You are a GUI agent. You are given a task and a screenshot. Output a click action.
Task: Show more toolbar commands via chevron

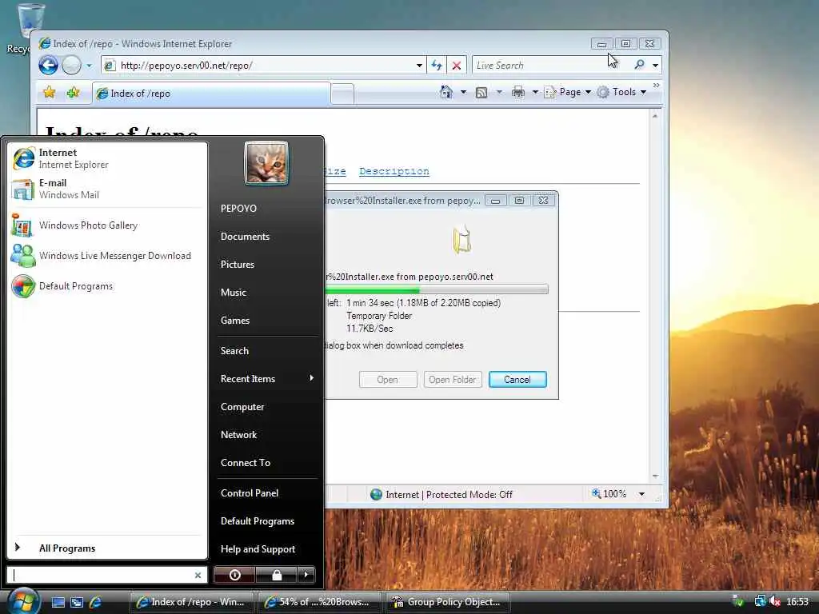656,85
